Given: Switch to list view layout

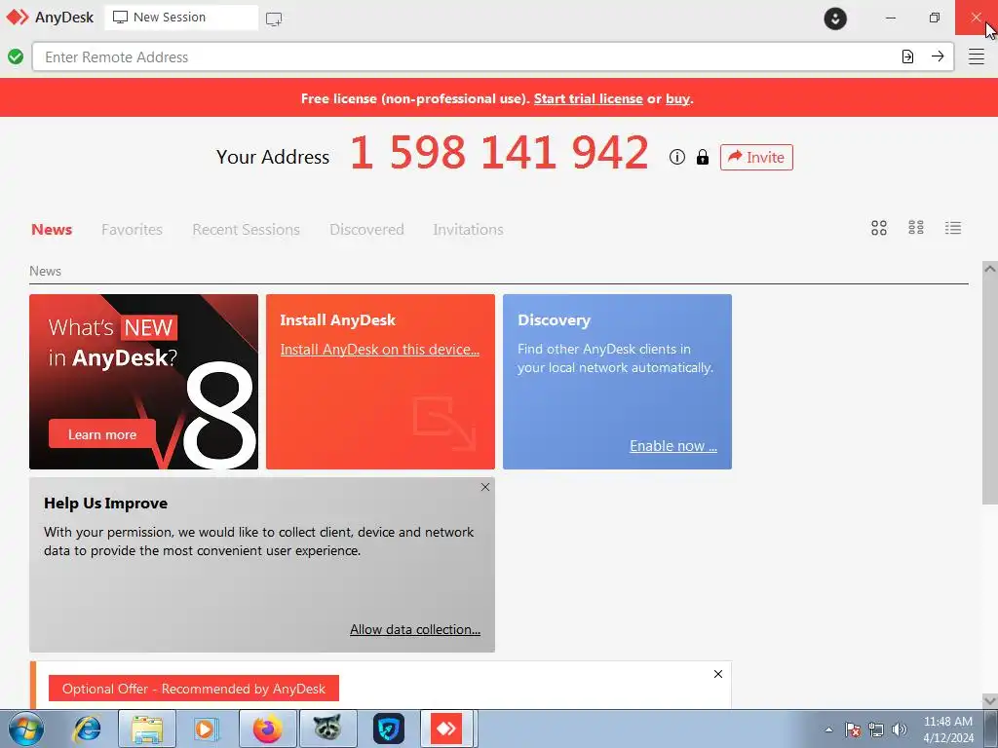Looking at the screenshot, I should click(x=953, y=228).
